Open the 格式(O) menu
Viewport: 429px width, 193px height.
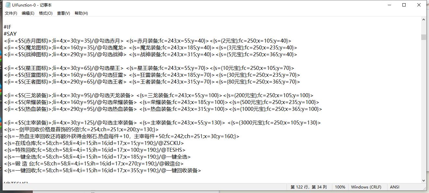click(x=45, y=13)
